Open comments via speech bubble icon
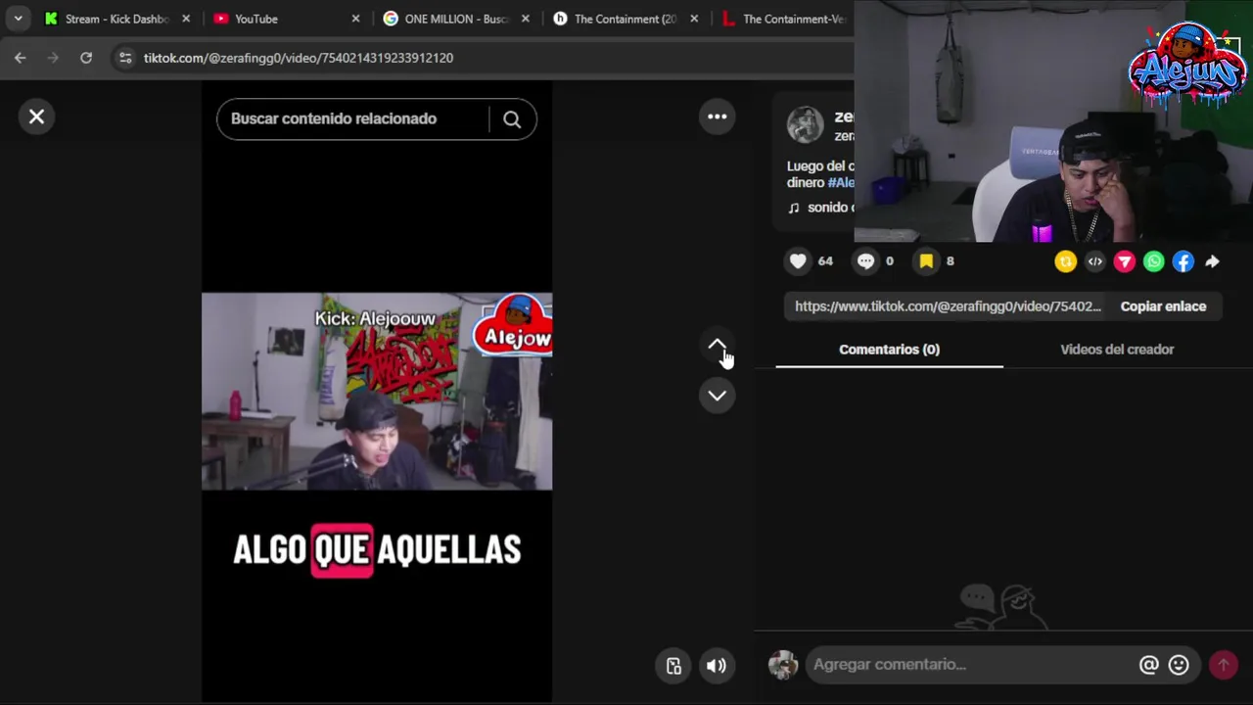 click(865, 261)
